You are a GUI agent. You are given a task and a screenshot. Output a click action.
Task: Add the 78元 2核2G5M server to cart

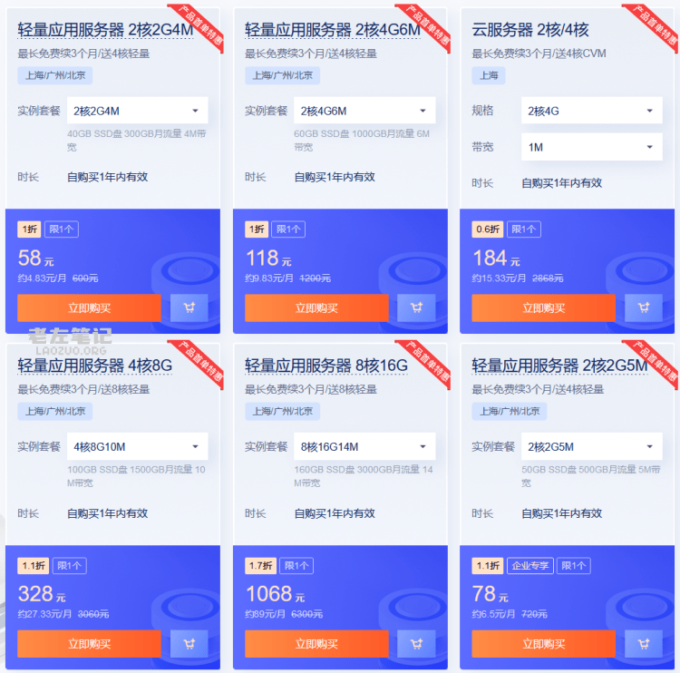(644, 644)
